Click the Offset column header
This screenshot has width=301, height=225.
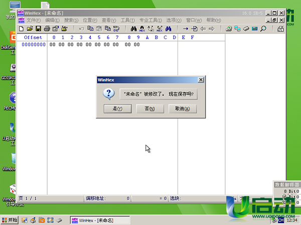tap(33, 37)
